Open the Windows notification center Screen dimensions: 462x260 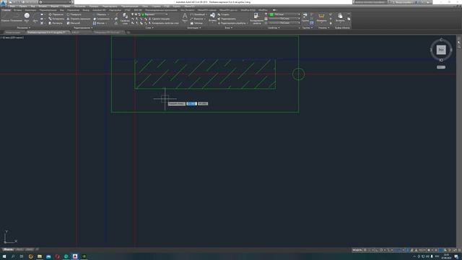pyautogui.click(x=456, y=256)
